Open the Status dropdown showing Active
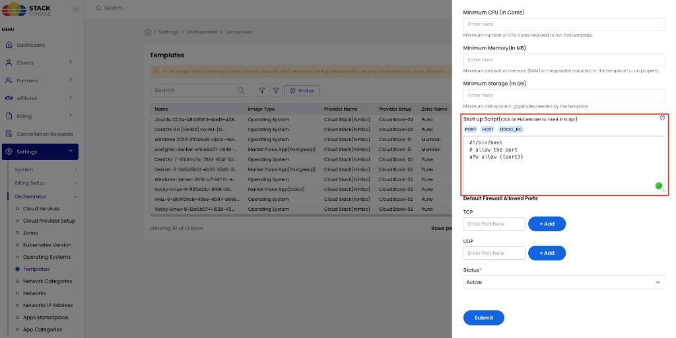This screenshot has height=338, width=676. tap(564, 282)
